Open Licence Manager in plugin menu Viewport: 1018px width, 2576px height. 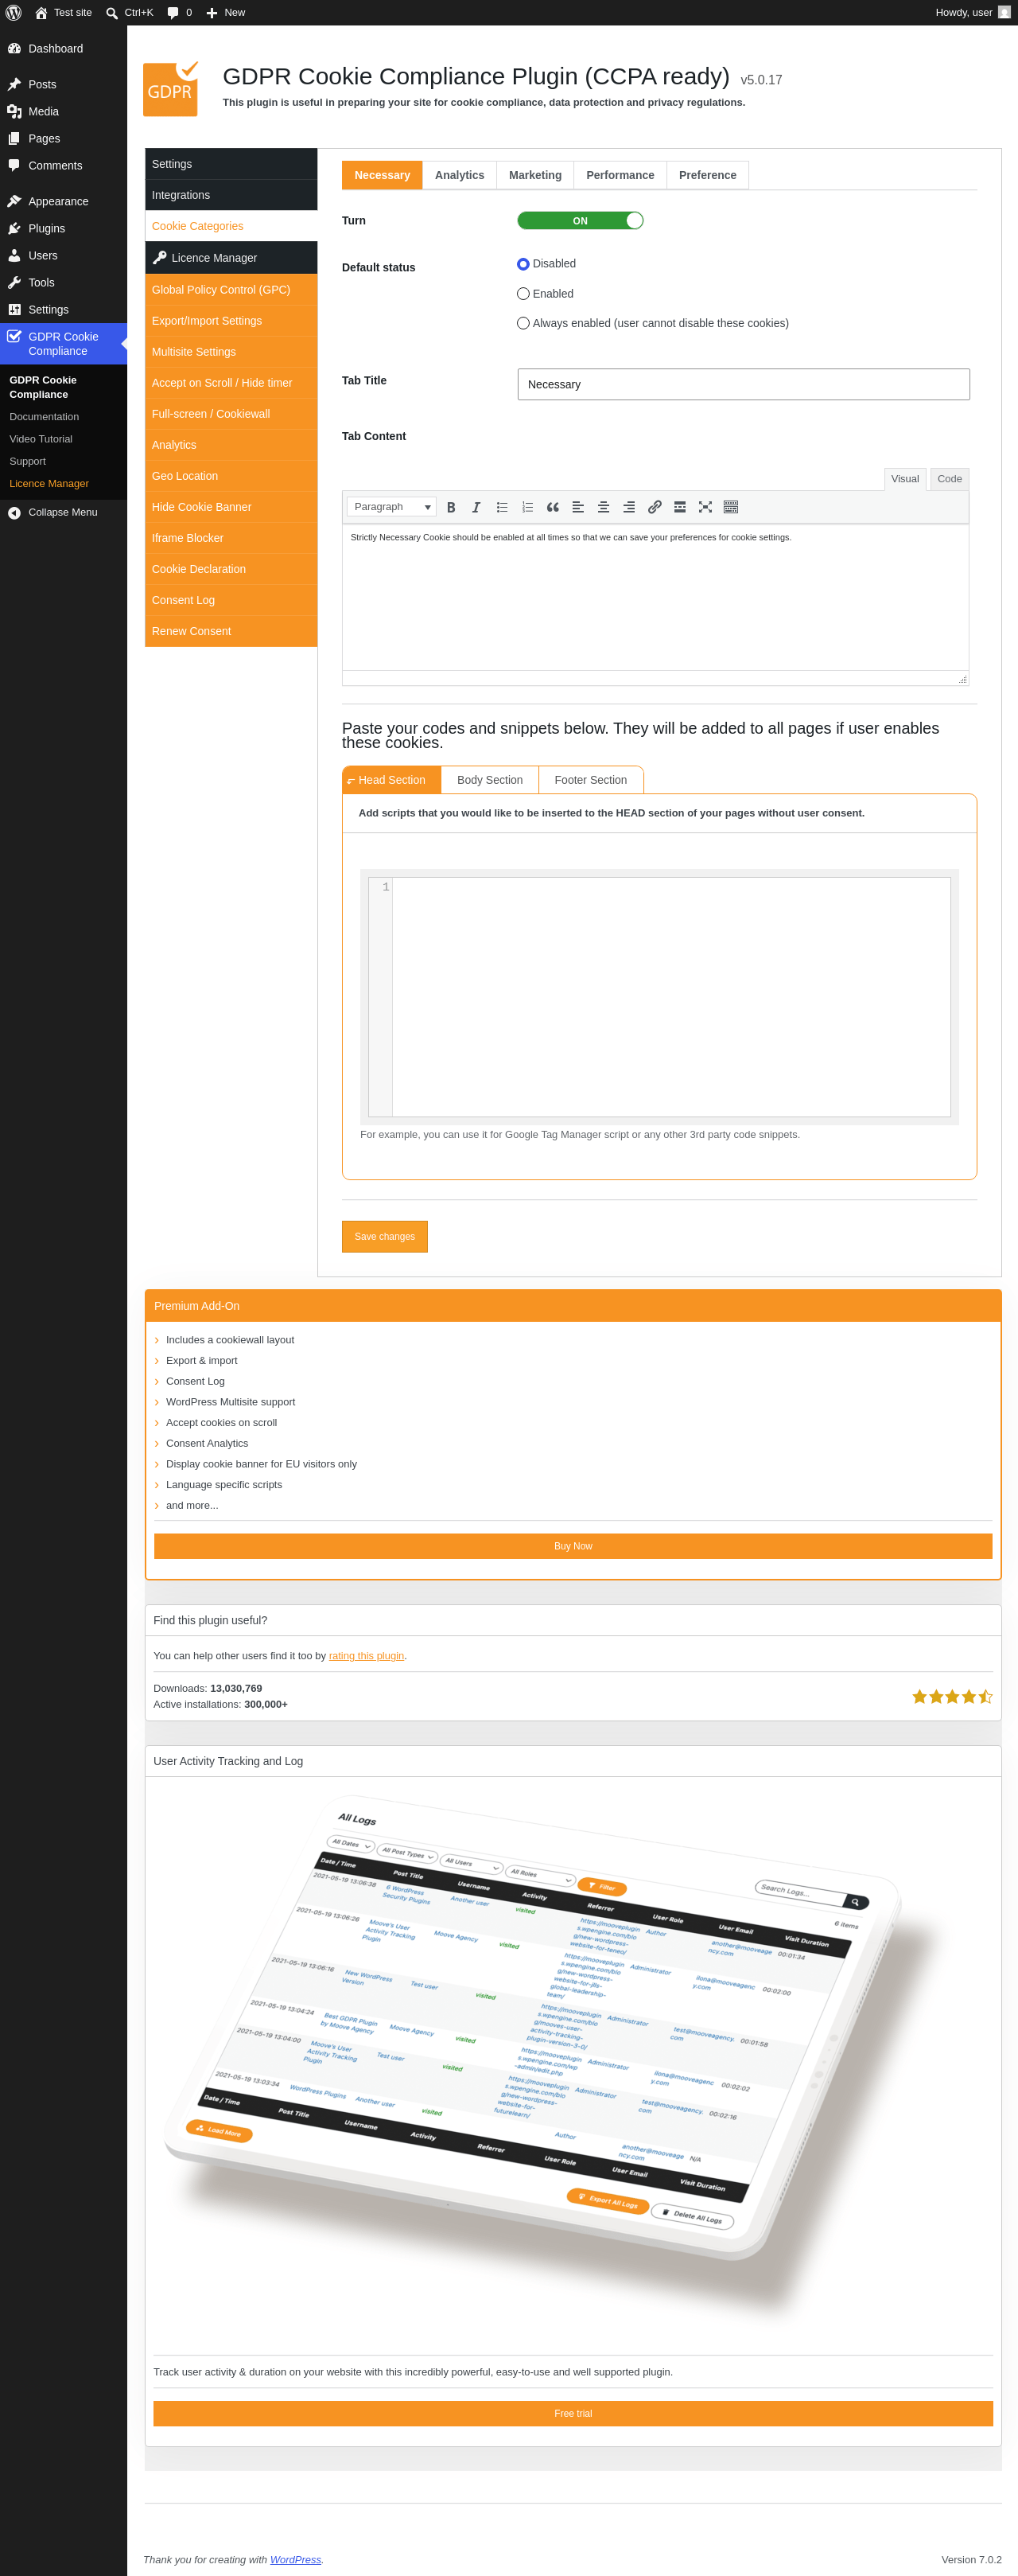tap(231, 258)
